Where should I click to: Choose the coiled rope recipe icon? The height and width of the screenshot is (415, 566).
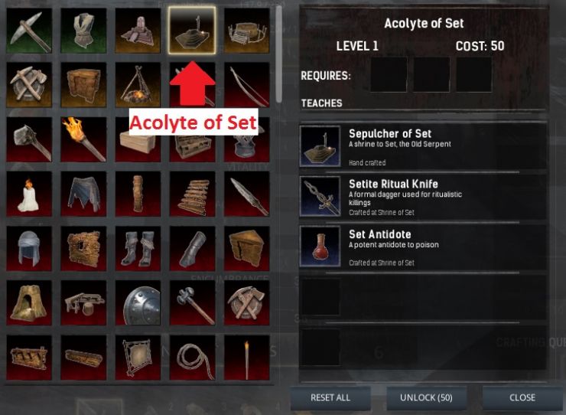click(193, 358)
